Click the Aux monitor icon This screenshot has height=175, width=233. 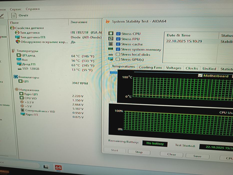(x=19, y=59)
